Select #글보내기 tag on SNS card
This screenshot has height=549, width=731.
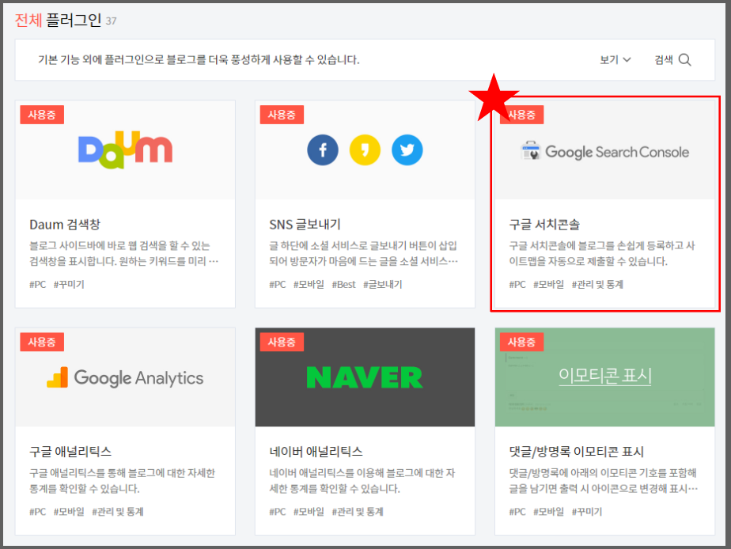[x=383, y=284]
